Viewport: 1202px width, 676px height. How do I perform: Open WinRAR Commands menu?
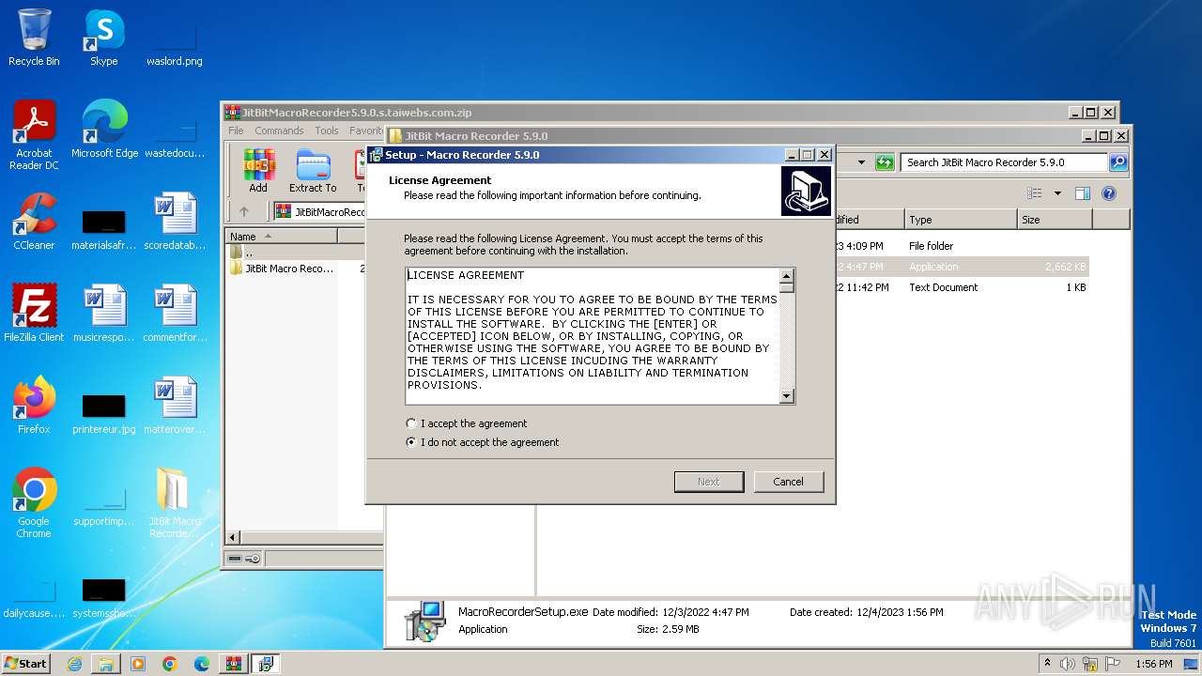pyautogui.click(x=279, y=131)
